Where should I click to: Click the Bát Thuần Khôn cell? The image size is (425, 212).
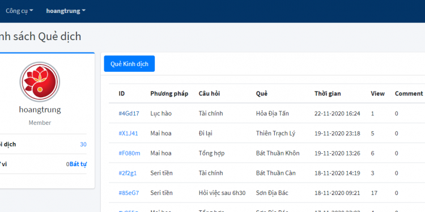coord(278,153)
